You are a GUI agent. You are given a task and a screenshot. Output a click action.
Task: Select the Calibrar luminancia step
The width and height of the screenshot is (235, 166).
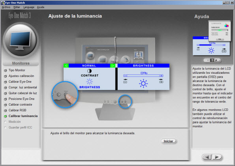coord(23,116)
